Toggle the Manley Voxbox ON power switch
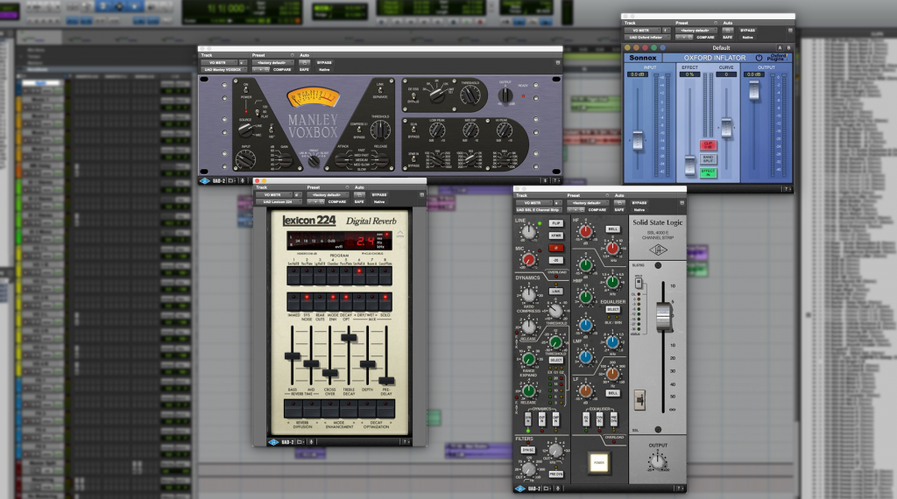The image size is (897, 499). 246,90
